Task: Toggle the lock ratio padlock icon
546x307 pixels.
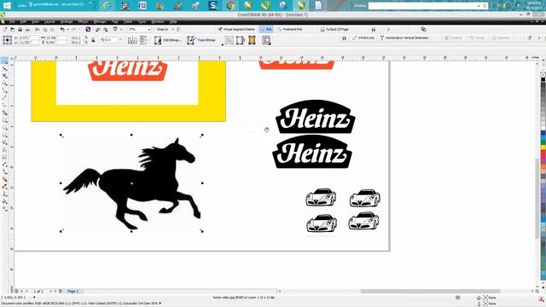Action: click(x=93, y=40)
